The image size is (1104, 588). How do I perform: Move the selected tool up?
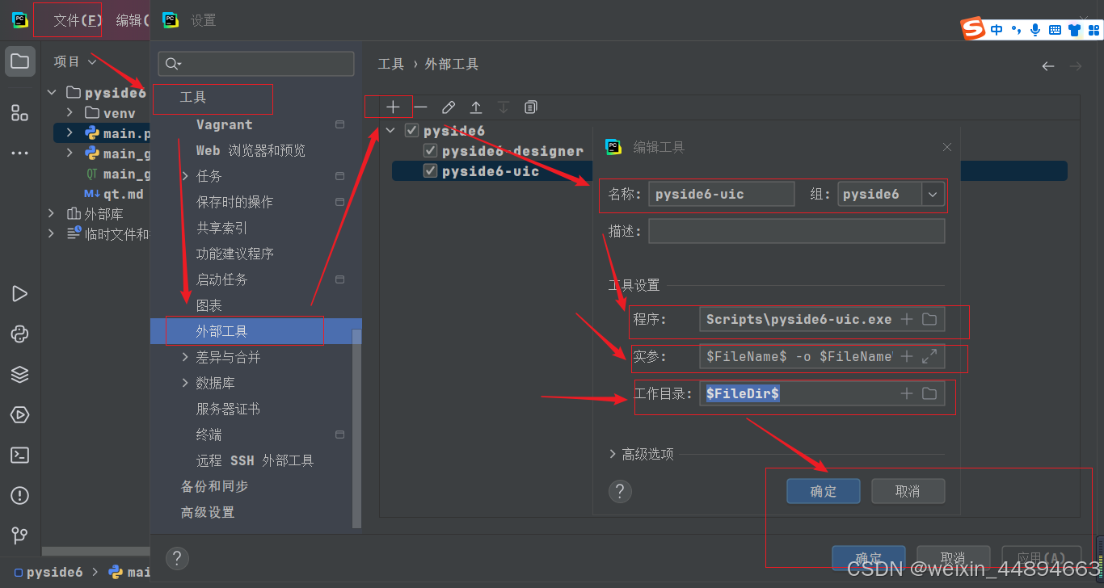tap(476, 107)
